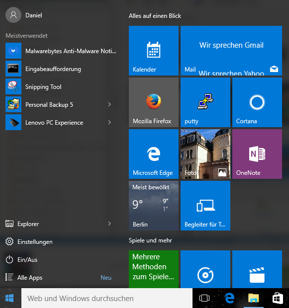Open the Berlin weather tile

154,206
